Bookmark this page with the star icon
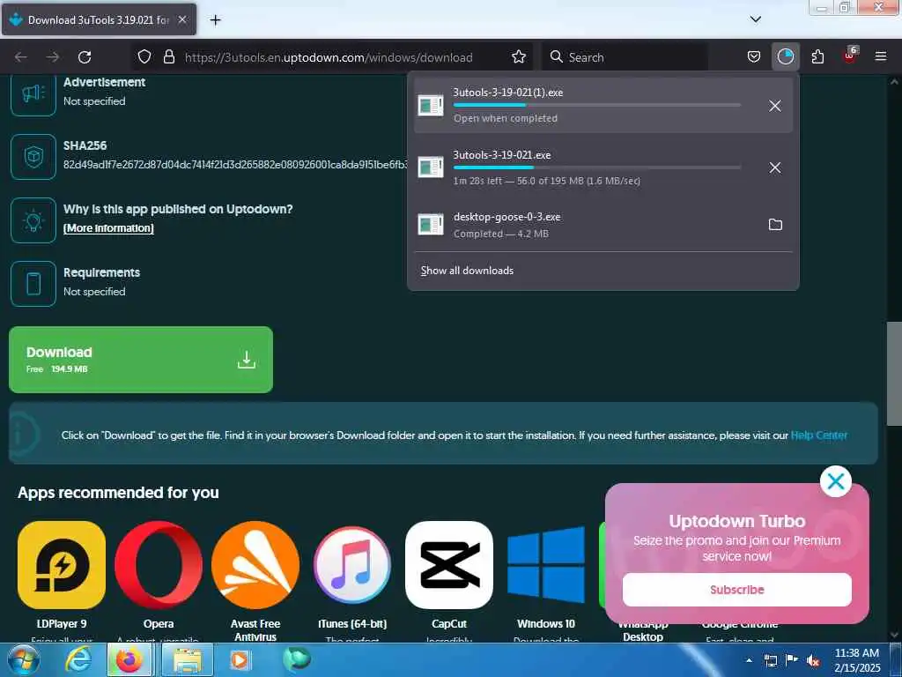The image size is (902, 677). [x=518, y=56]
